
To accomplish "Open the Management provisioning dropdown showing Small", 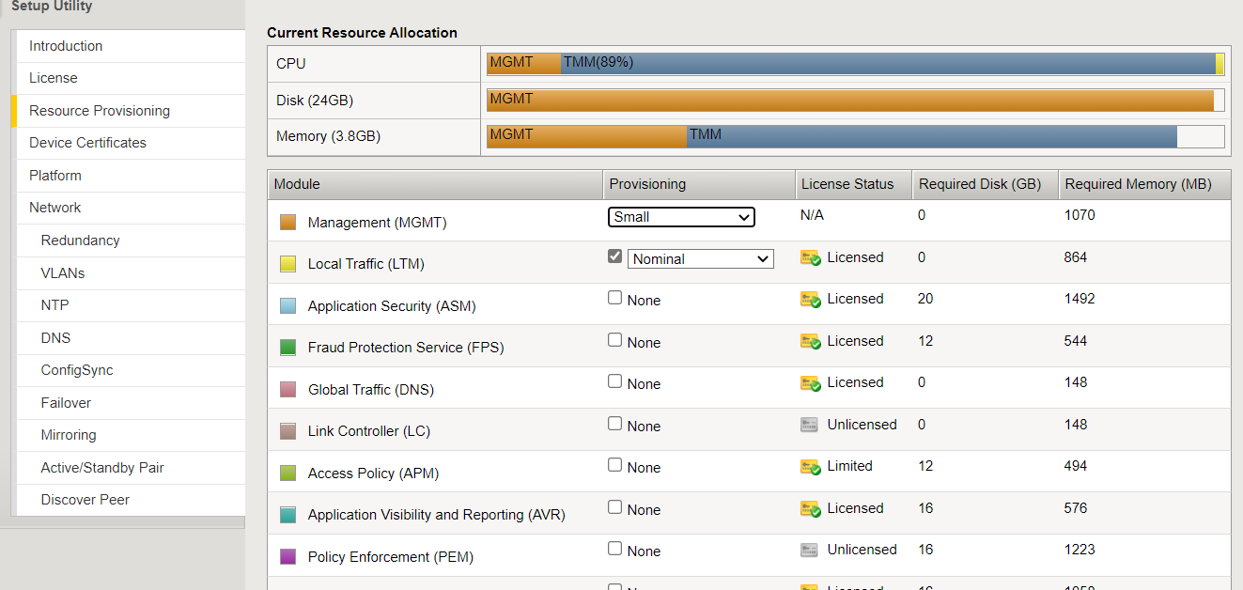I will [x=681, y=217].
